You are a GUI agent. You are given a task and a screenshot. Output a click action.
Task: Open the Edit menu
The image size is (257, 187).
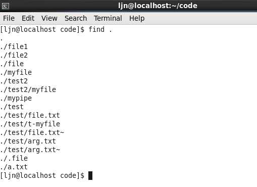point(28,18)
